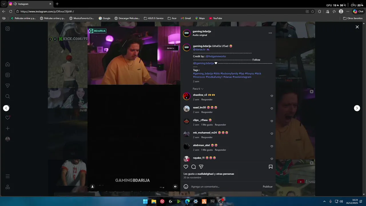Viewport: 366px width, 206px height.
Task: Toggle video sound with the speaker icon
Action: point(176,187)
